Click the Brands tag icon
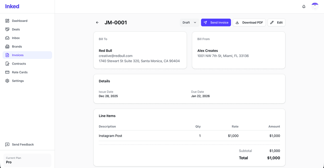Viewport: 324px width, 168px height. (7, 46)
